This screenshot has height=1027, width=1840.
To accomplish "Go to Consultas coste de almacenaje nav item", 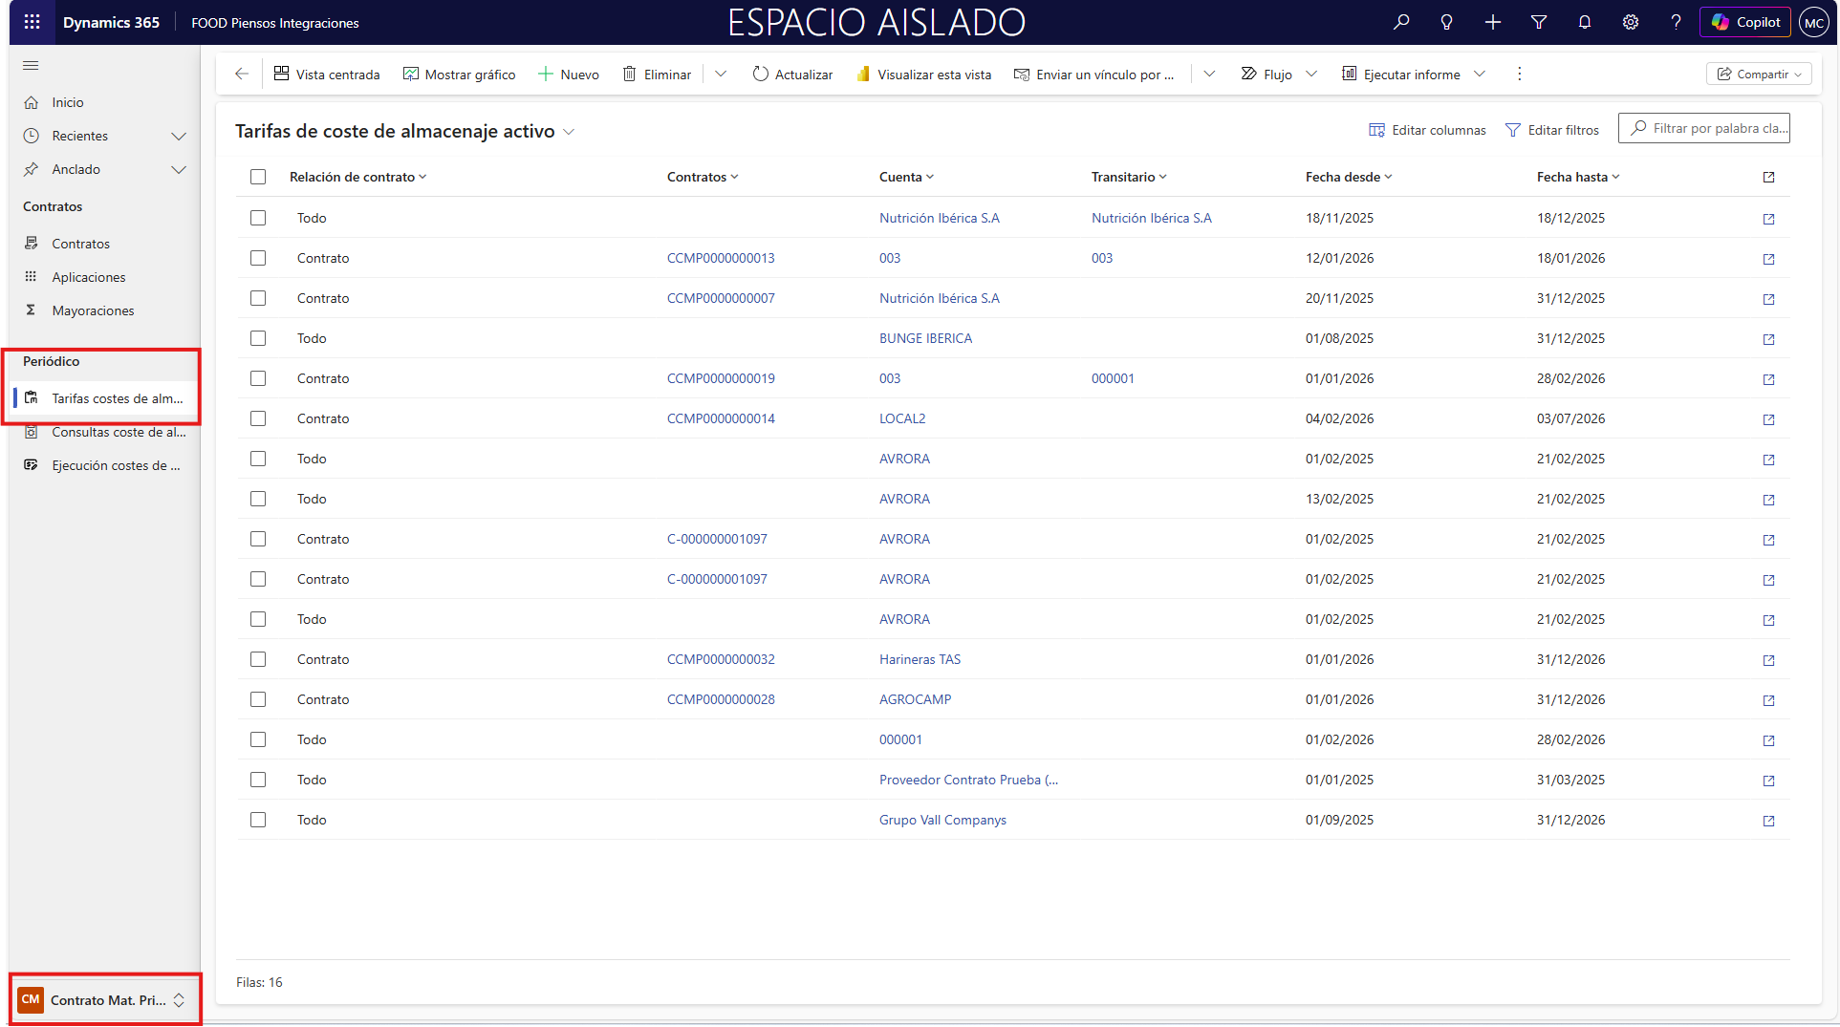I will [x=119, y=432].
